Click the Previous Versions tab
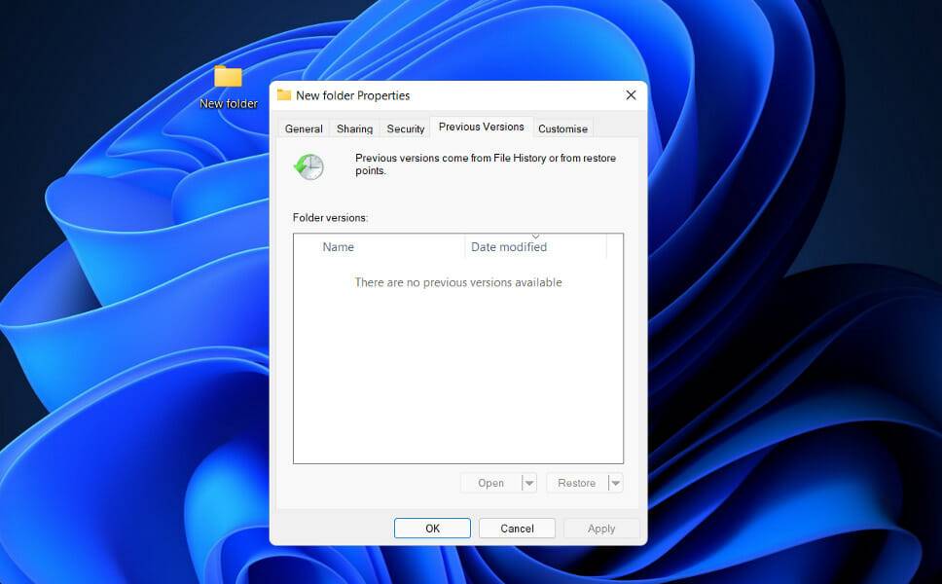The height and width of the screenshot is (584, 942). 481,126
